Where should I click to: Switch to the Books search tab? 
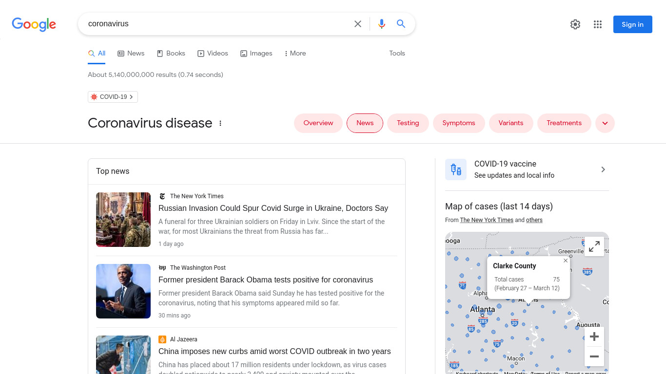tap(171, 54)
